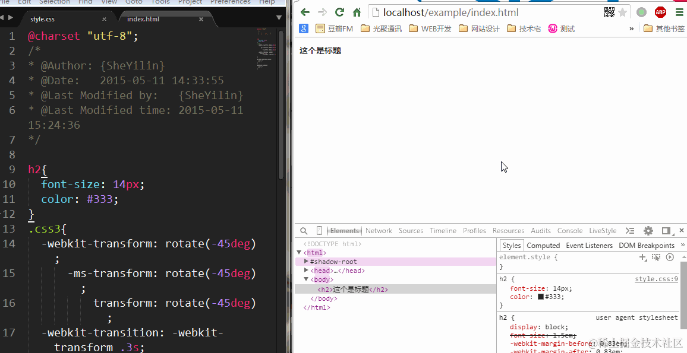Open DevTools settings gear

click(x=648, y=231)
